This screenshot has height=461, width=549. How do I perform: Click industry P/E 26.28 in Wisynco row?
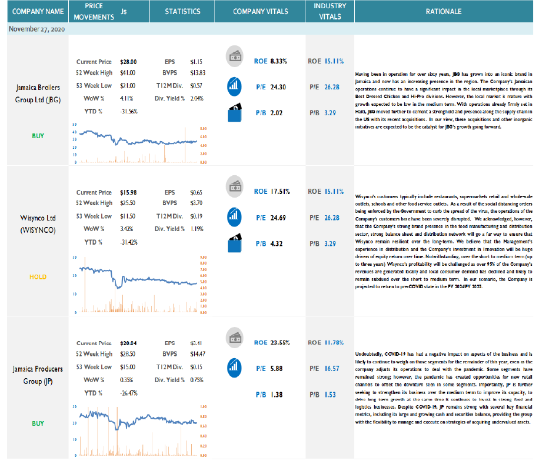(331, 218)
